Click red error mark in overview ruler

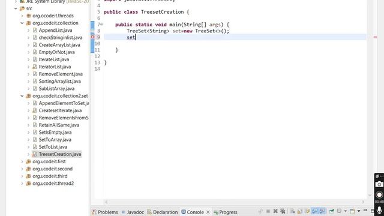point(375,37)
